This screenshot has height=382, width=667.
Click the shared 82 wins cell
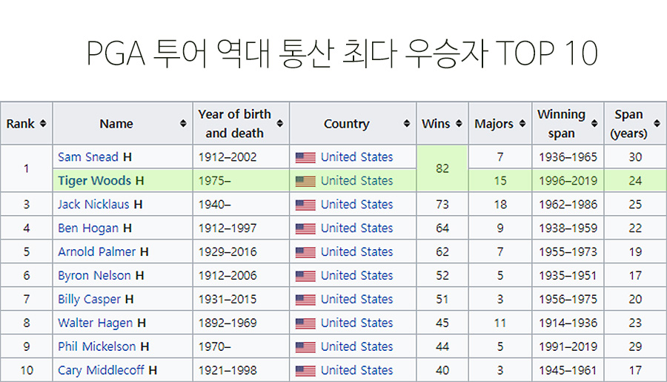[x=442, y=168]
